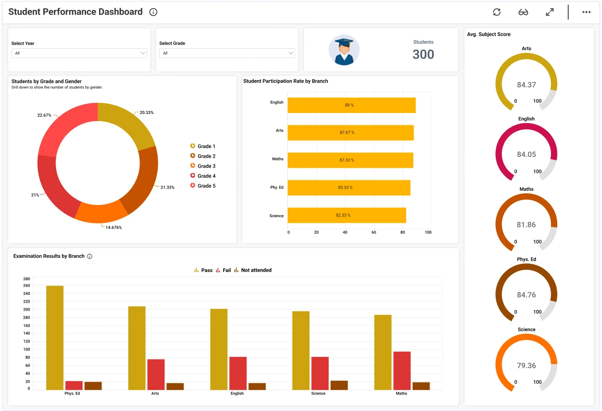This screenshot has width=602, height=411.
Task: Click the Phys. Ed Pass bar
Action: click(55, 337)
